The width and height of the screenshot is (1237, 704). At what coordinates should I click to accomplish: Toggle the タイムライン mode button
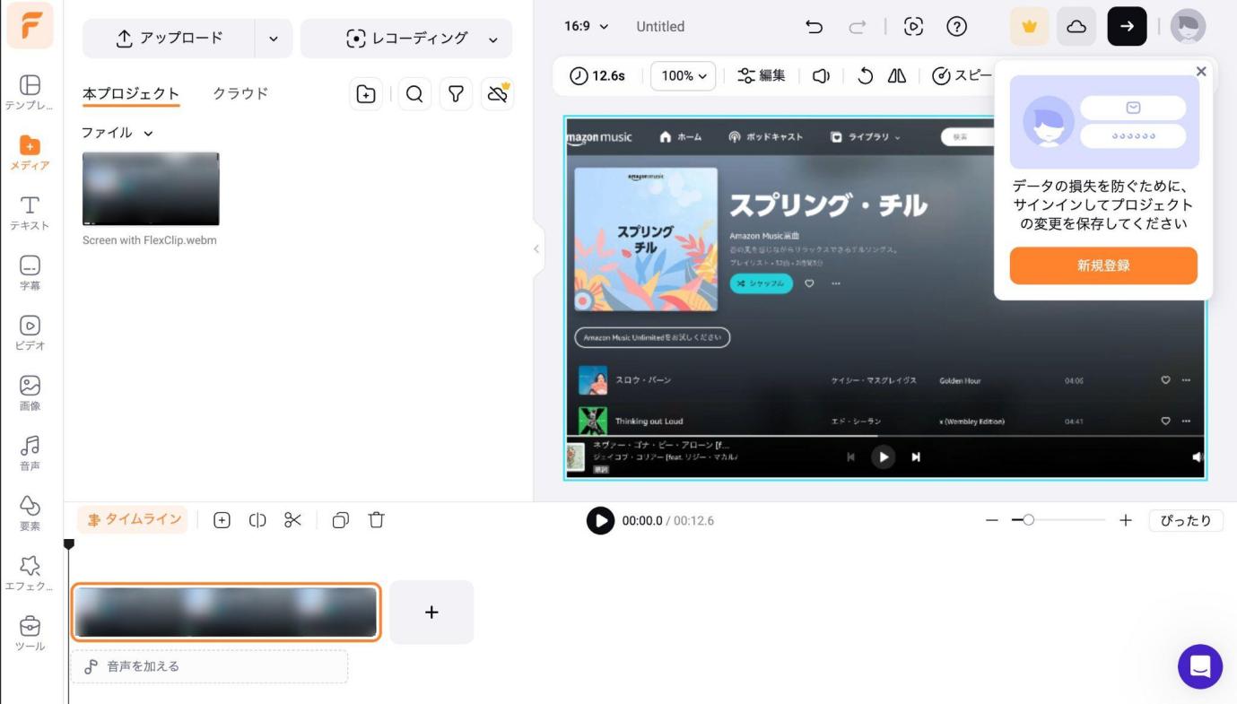coord(133,520)
